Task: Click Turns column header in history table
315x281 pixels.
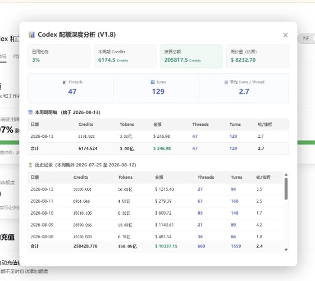Action: [x=236, y=177]
